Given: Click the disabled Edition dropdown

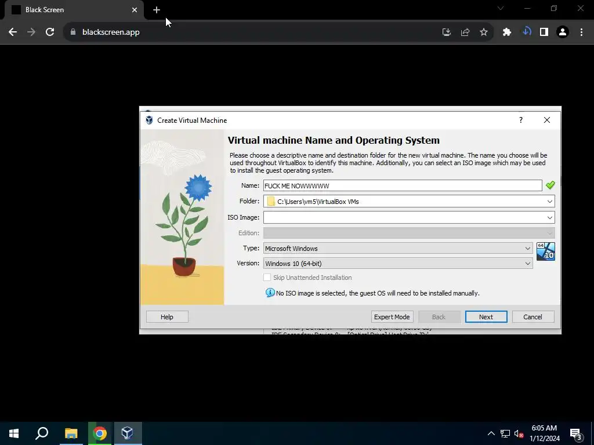Looking at the screenshot, I should [409, 233].
